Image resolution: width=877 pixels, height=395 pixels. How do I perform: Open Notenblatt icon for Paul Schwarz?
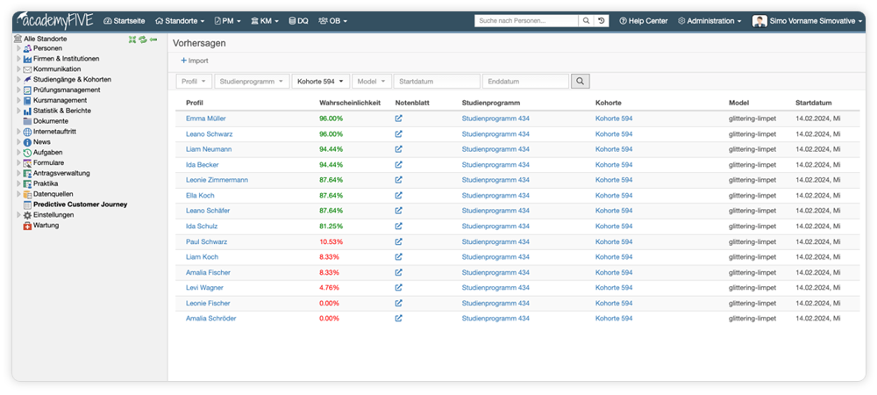coord(399,241)
